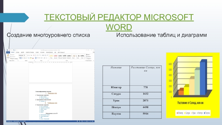
Task: Switch to the РАССЫЛКИ ribbon tab
Action: [42, 52]
